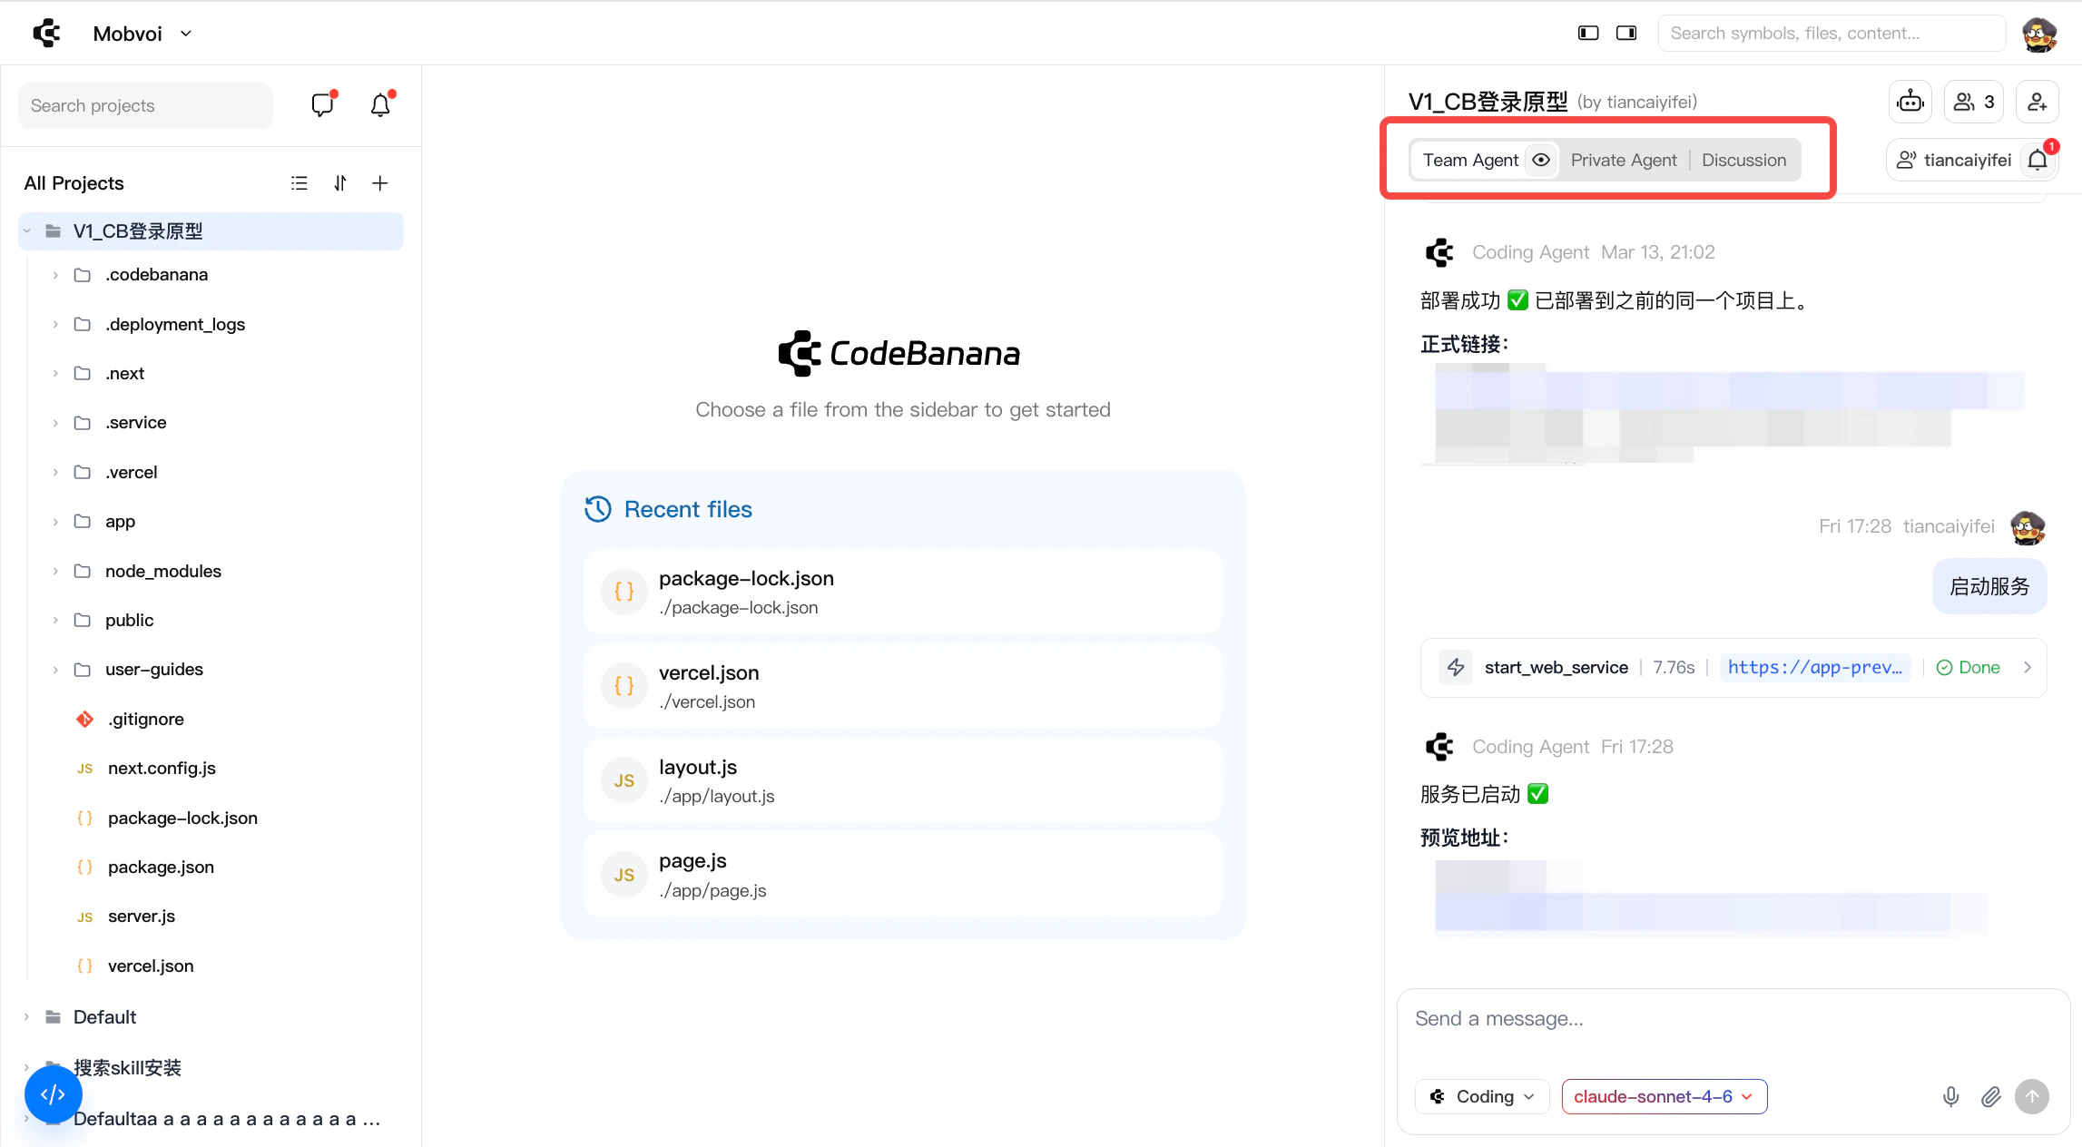Open the claude-sonnet-4-6 model dropdown
This screenshot has width=2082, height=1147.
pos(1664,1096)
